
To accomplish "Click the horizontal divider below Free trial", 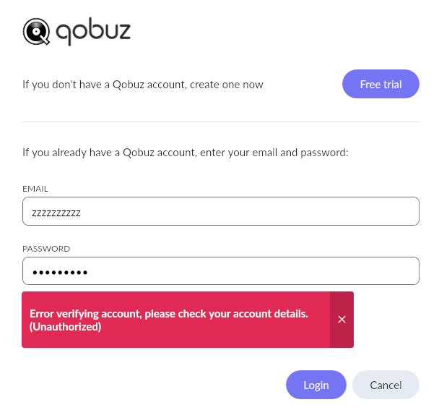I will 221,121.
